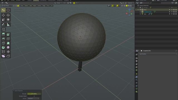
Task: Select the Inset Faces tool
Action: click(8, 34)
